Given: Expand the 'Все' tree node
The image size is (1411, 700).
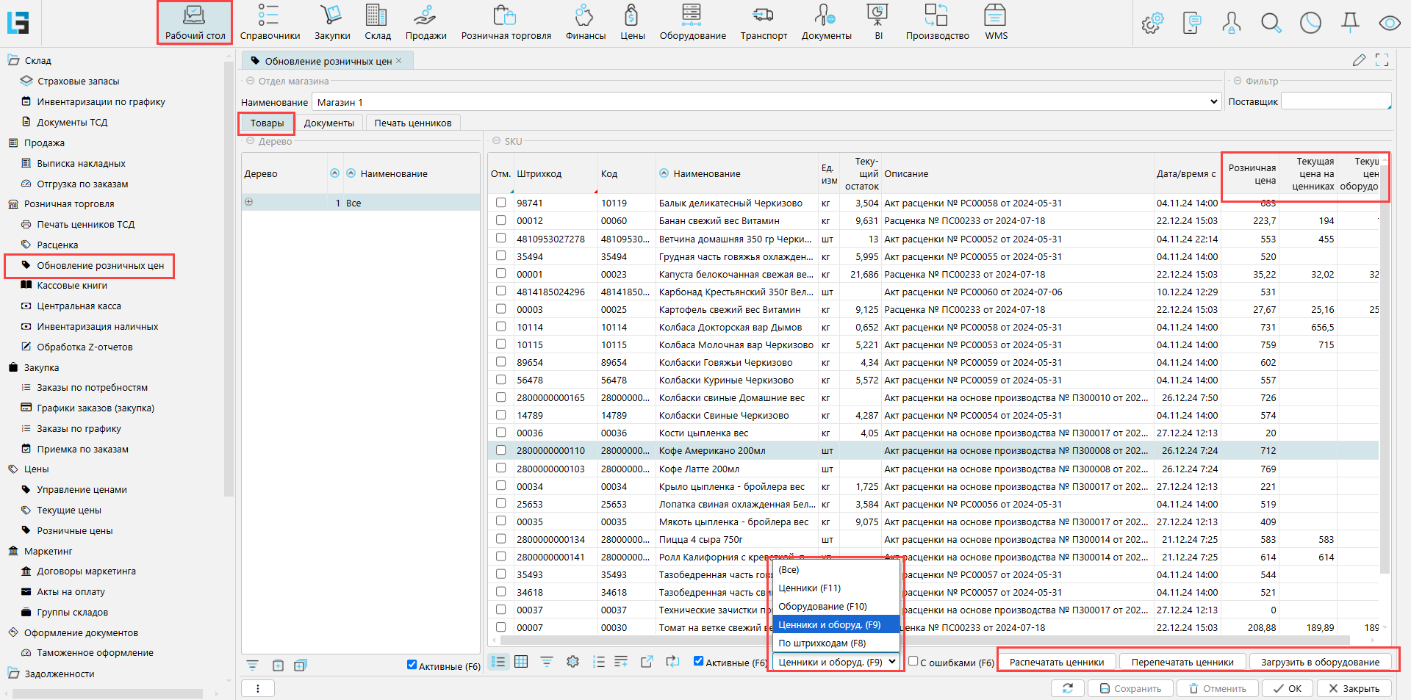Looking at the screenshot, I should tap(249, 202).
